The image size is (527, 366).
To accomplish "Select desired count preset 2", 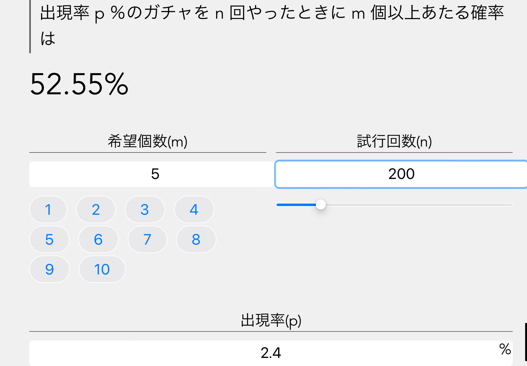I will [96, 209].
